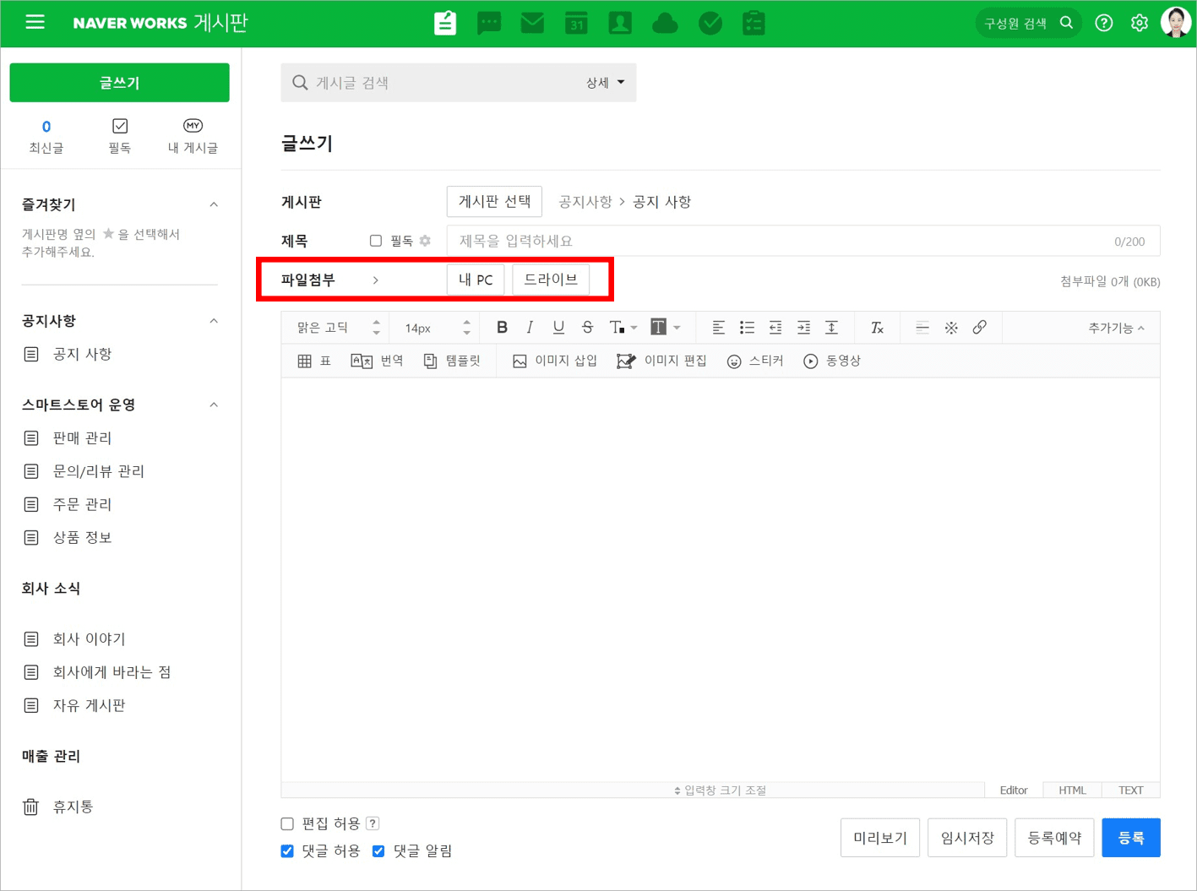Switch to the HTML editor tab

1071,789
